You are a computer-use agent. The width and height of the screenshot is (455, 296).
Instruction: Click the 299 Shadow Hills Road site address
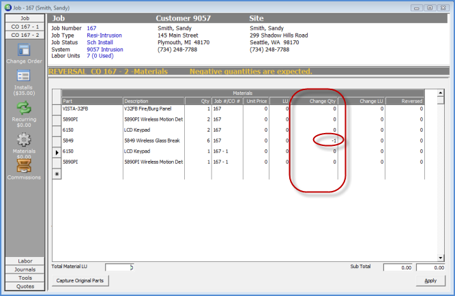[x=279, y=35]
